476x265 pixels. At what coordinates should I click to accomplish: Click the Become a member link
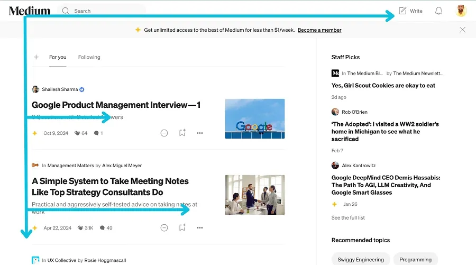319,30
